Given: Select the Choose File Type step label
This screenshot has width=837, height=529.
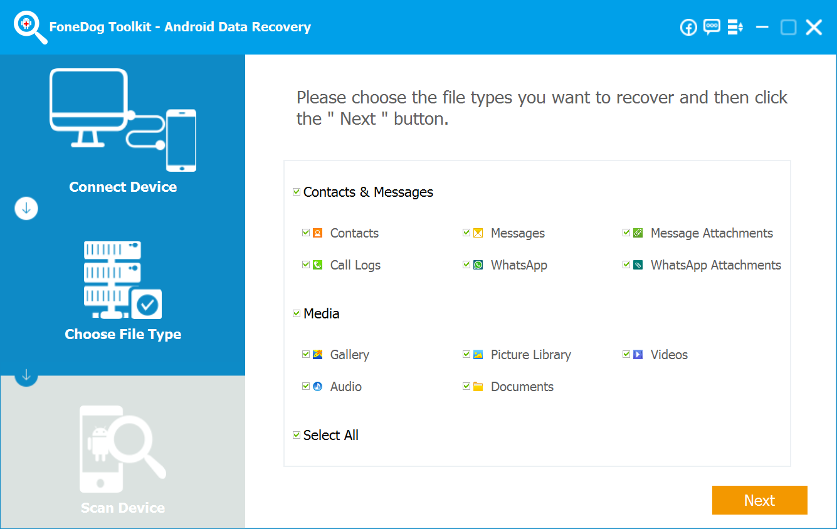Looking at the screenshot, I should pyautogui.click(x=123, y=334).
